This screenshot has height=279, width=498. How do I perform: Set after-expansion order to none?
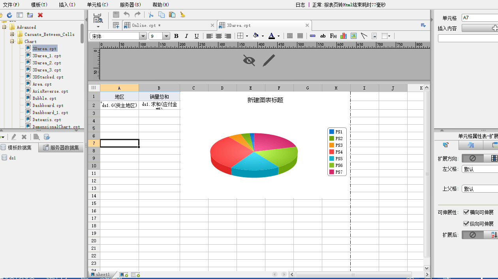click(473, 235)
